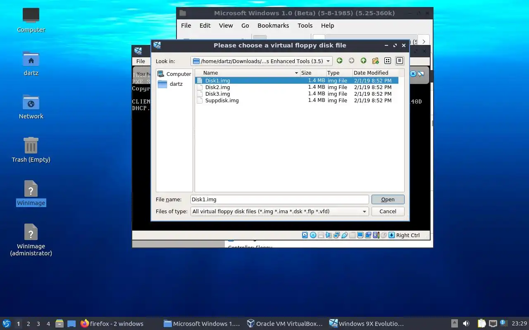
Task: Click audio indicator in VM status bar
Action: coord(329,235)
